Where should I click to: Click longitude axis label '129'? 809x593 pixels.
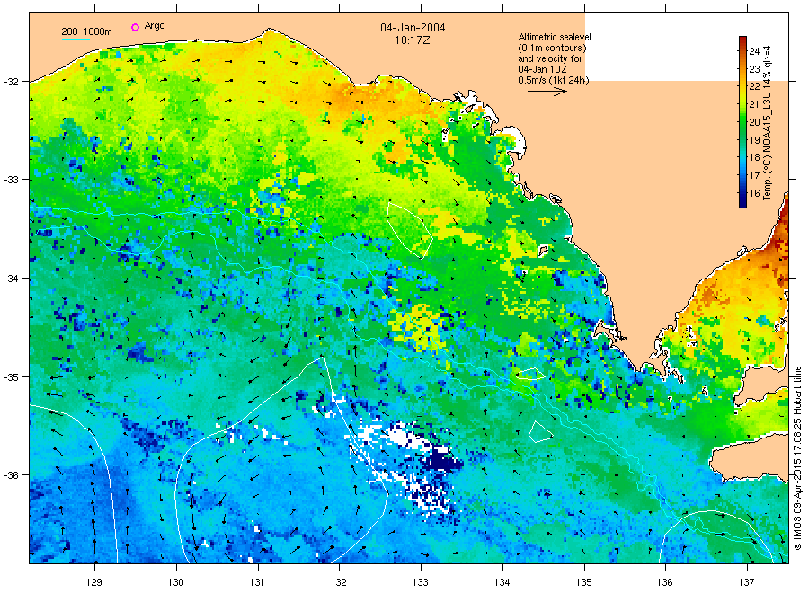(x=94, y=583)
